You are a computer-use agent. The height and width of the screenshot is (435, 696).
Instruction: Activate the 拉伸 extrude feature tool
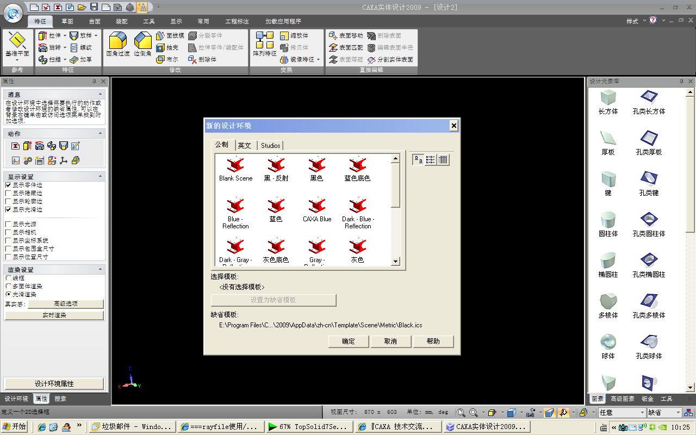coord(49,35)
